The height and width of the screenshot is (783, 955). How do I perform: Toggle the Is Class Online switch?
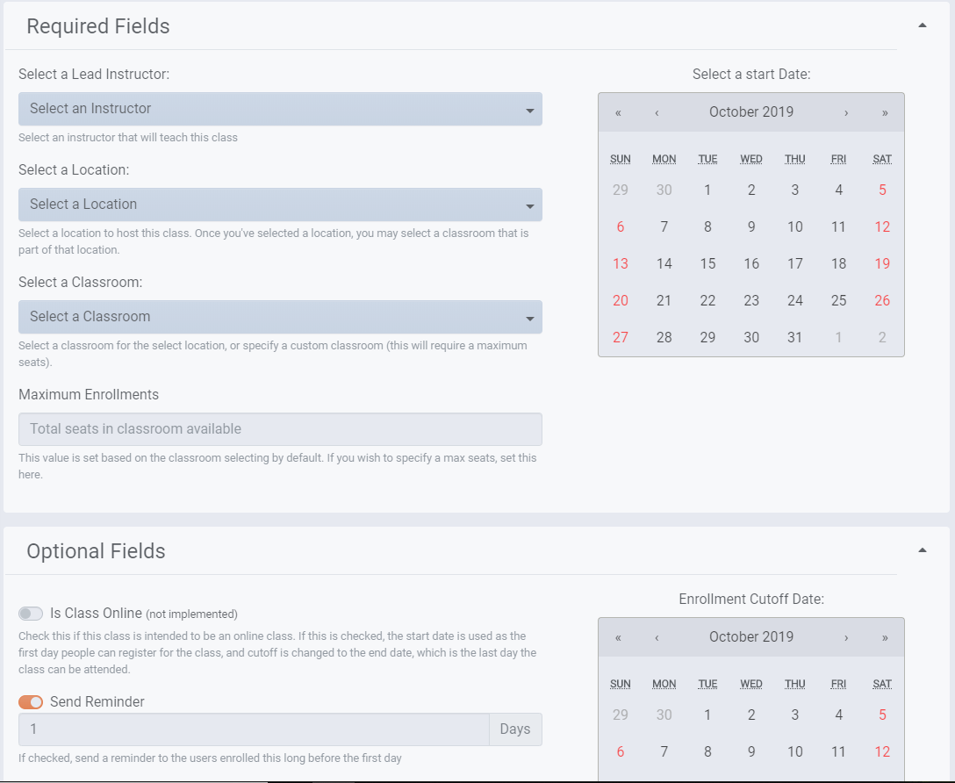[x=31, y=614]
